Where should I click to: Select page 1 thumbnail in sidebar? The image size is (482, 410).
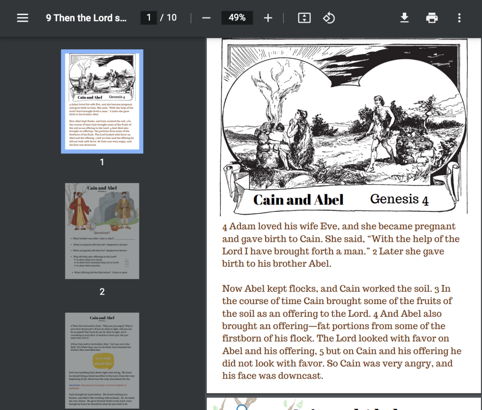(x=102, y=100)
